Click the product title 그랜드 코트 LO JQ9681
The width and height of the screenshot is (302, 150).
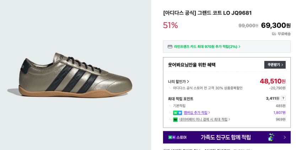pyautogui.click(x=207, y=13)
